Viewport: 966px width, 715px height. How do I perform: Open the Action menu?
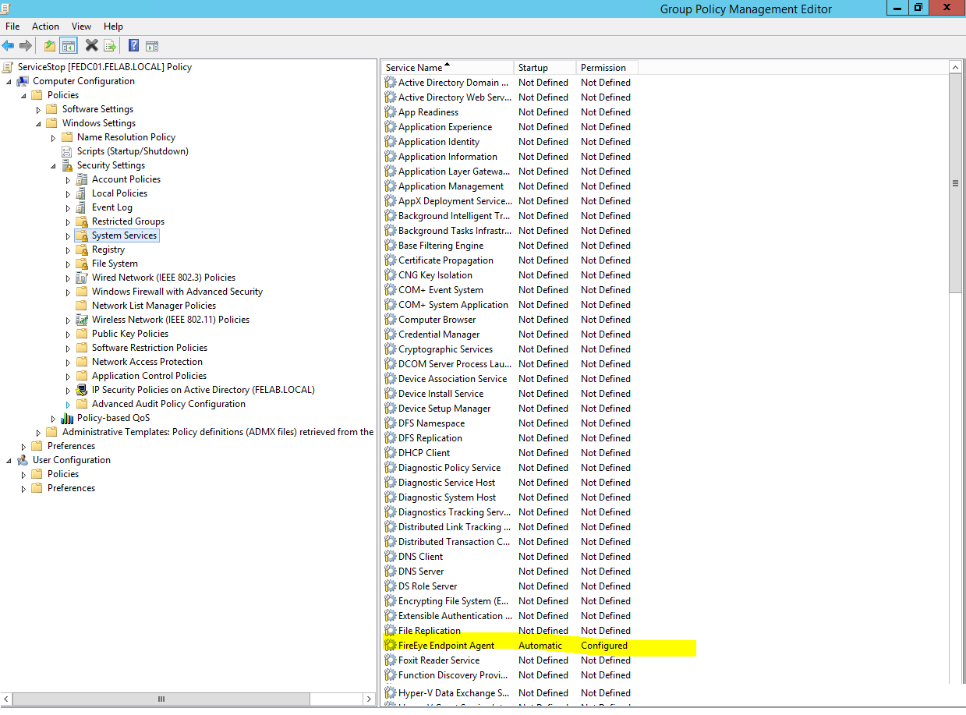coord(45,27)
